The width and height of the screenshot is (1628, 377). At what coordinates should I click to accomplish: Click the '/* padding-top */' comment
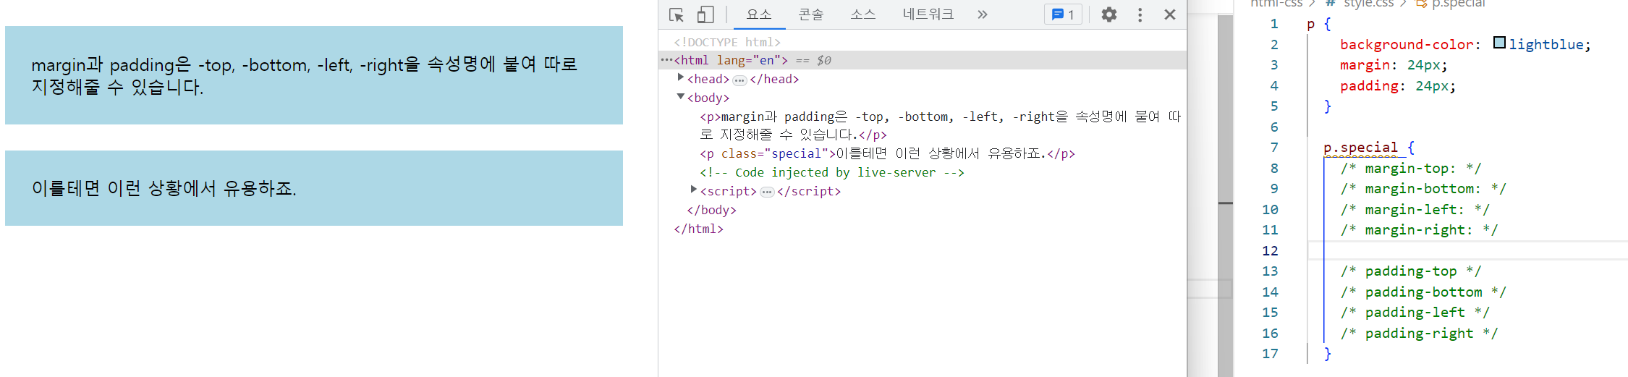[1410, 271]
